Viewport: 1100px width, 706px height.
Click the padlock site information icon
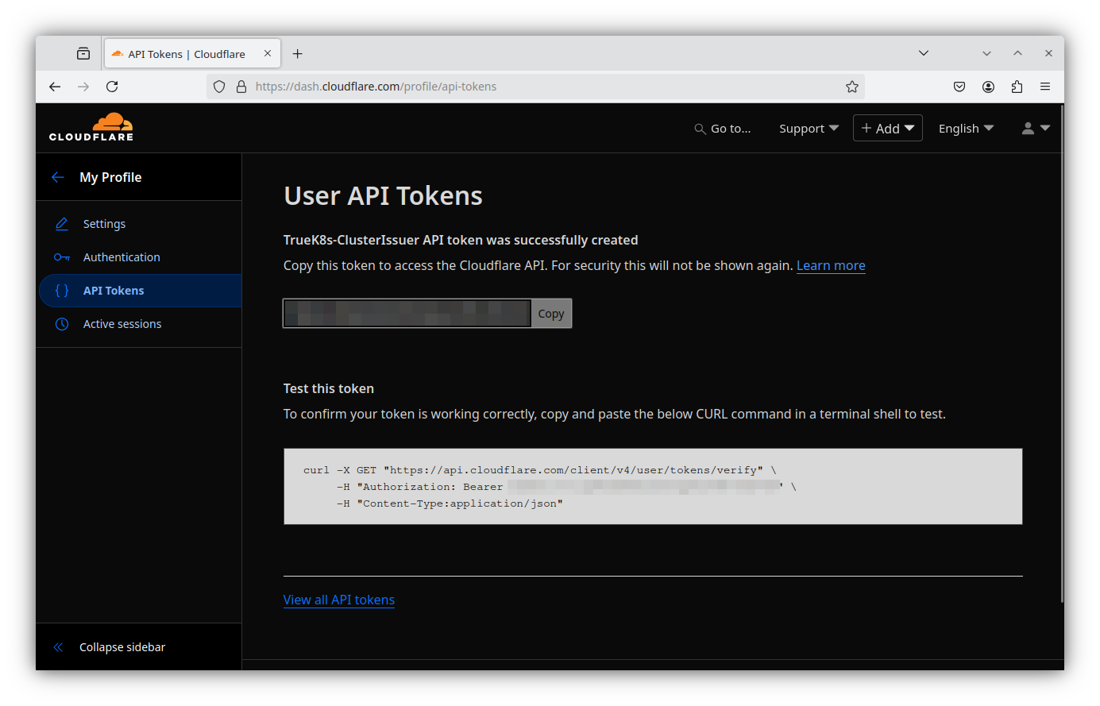241,87
